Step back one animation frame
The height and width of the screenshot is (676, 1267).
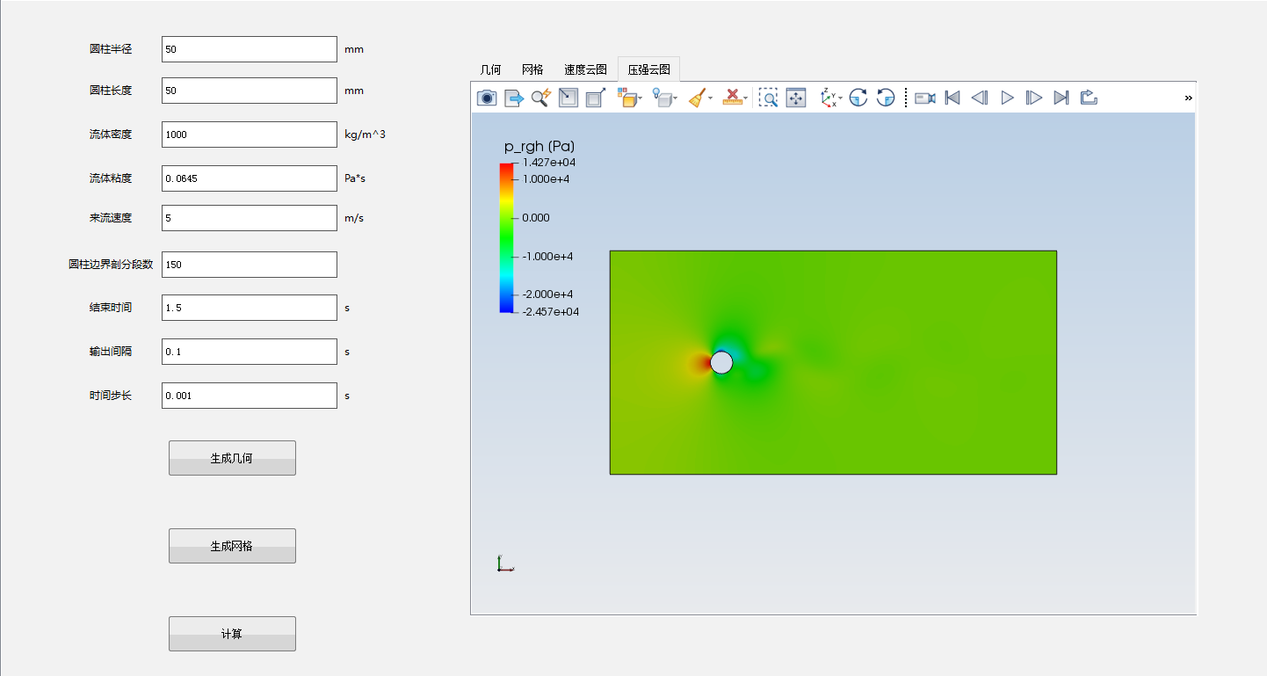[980, 98]
